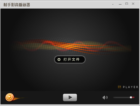Close the 射手影音播放器 window
Viewport: 140px width, 106px height.
coord(133,4)
